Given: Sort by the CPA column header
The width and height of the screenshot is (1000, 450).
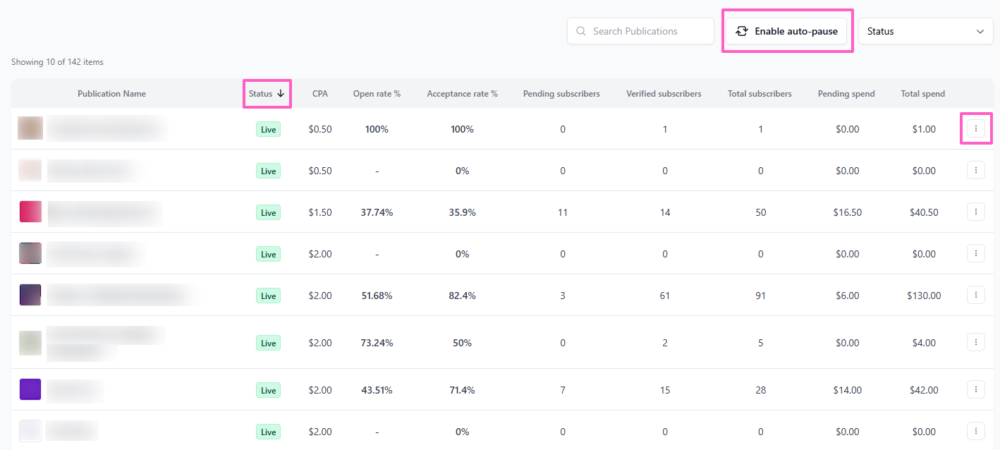Looking at the screenshot, I should click(320, 94).
